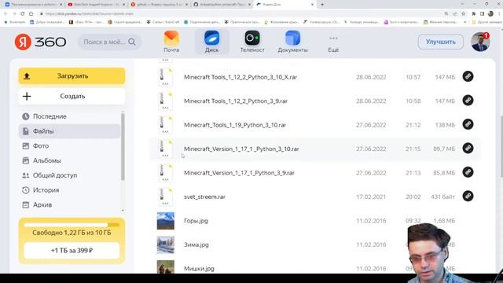Image resolution: width=503 pixels, height=283 pixels.
Task: Select archive icon of Minecraft Tools_1_12_2_Python_3_10_X.rar
Action: click(x=166, y=77)
